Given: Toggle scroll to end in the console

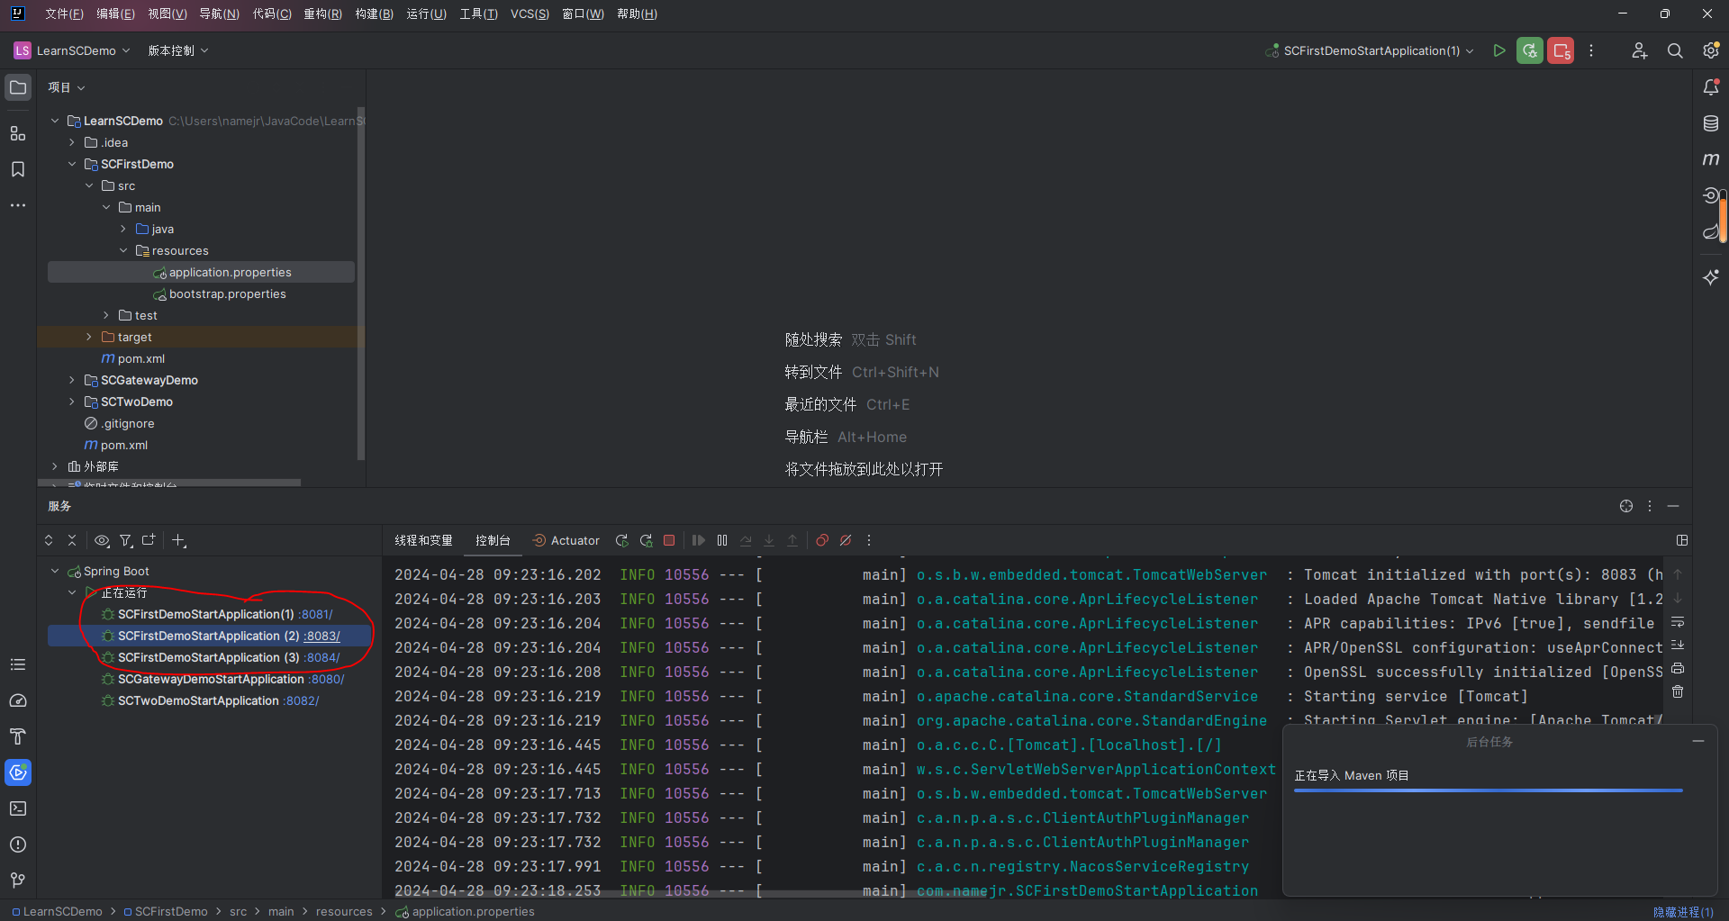Looking at the screenshot, I should pos(1678,645).
